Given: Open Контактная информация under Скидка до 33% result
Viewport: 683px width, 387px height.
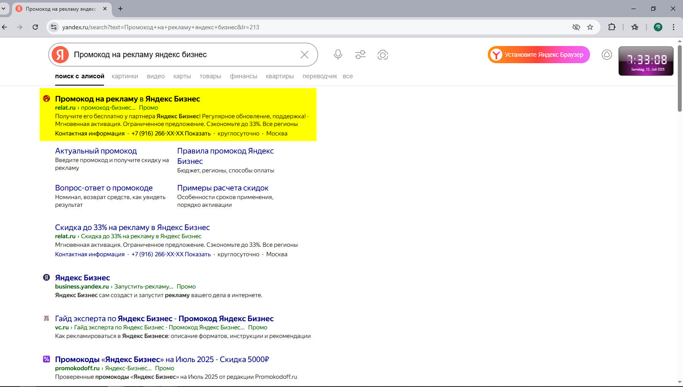Looking at the screenshot, I should tap(90, 254).
